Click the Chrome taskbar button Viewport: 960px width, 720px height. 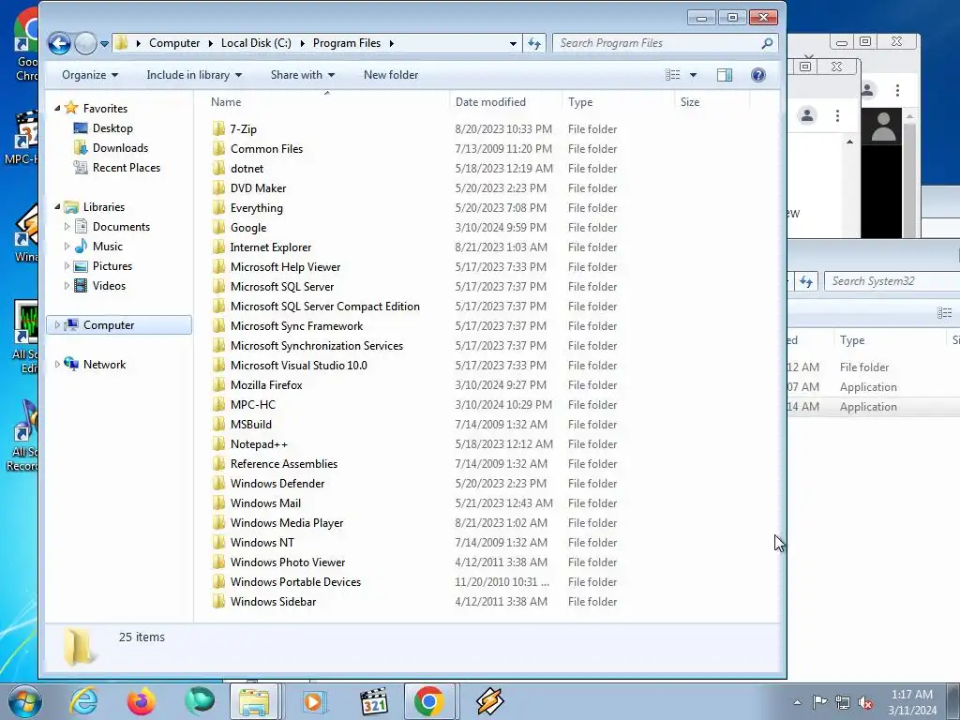429,701
